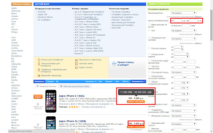Click the Bluetooth headsets icon
The height and width of the screenshot is (133, 213).
(x=39, y=75)
